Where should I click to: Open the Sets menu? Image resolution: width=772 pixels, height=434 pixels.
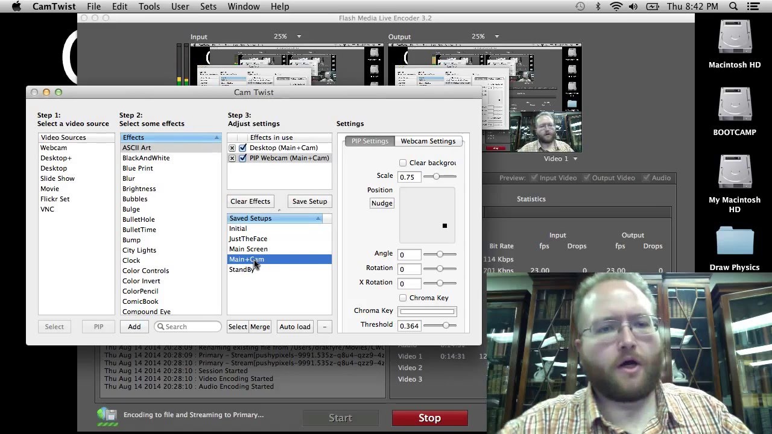point(208,7)
